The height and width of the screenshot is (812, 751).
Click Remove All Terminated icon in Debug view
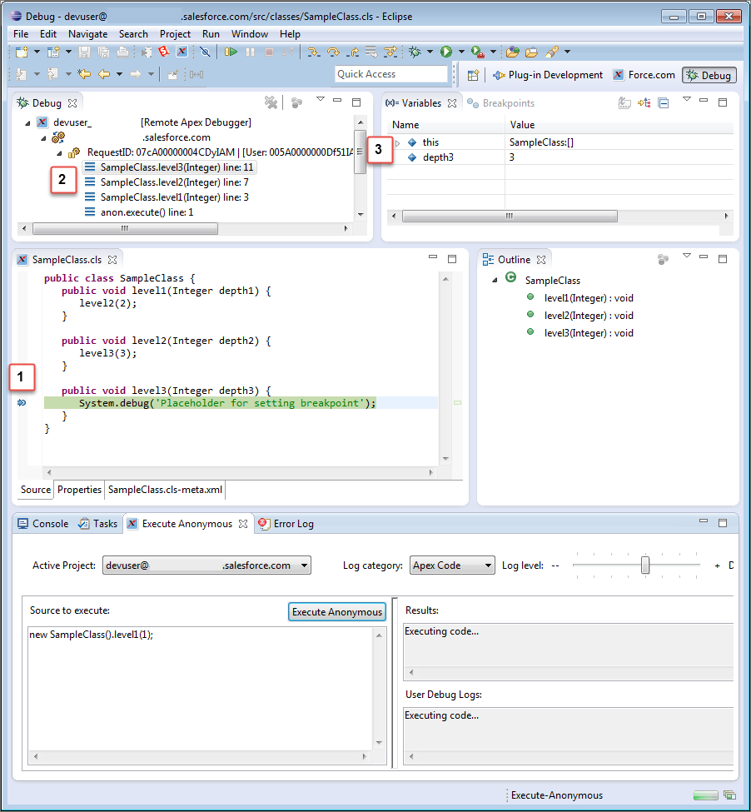[271, 102]
